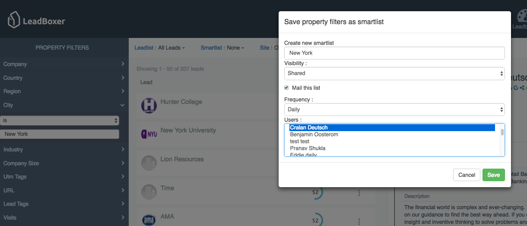The width and height of the screenshot is (527, 226).
Task: Click the Hunter College logo thumbnail
Action: (149, 105)
